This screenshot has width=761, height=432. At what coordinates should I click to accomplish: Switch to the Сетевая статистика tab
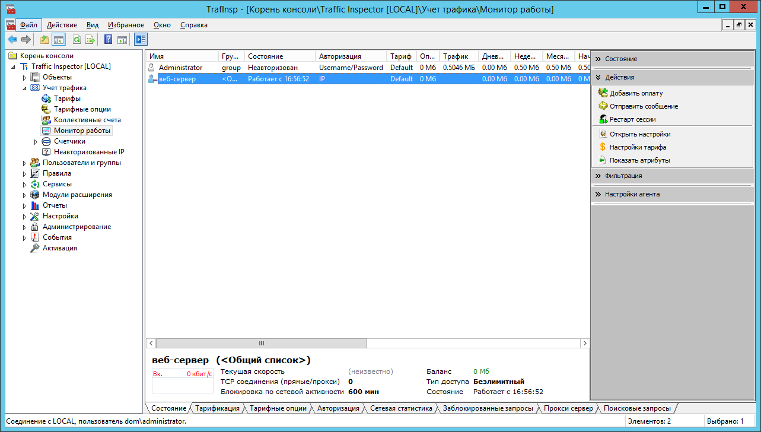pos(400,408)
